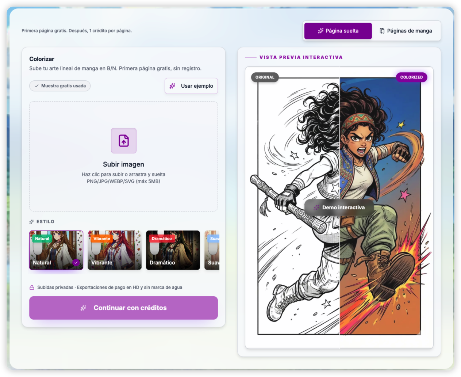The width and height of the screenshot is (461, 377).
Task: Click the COLORIZED label badge
Action: point(411,77)
